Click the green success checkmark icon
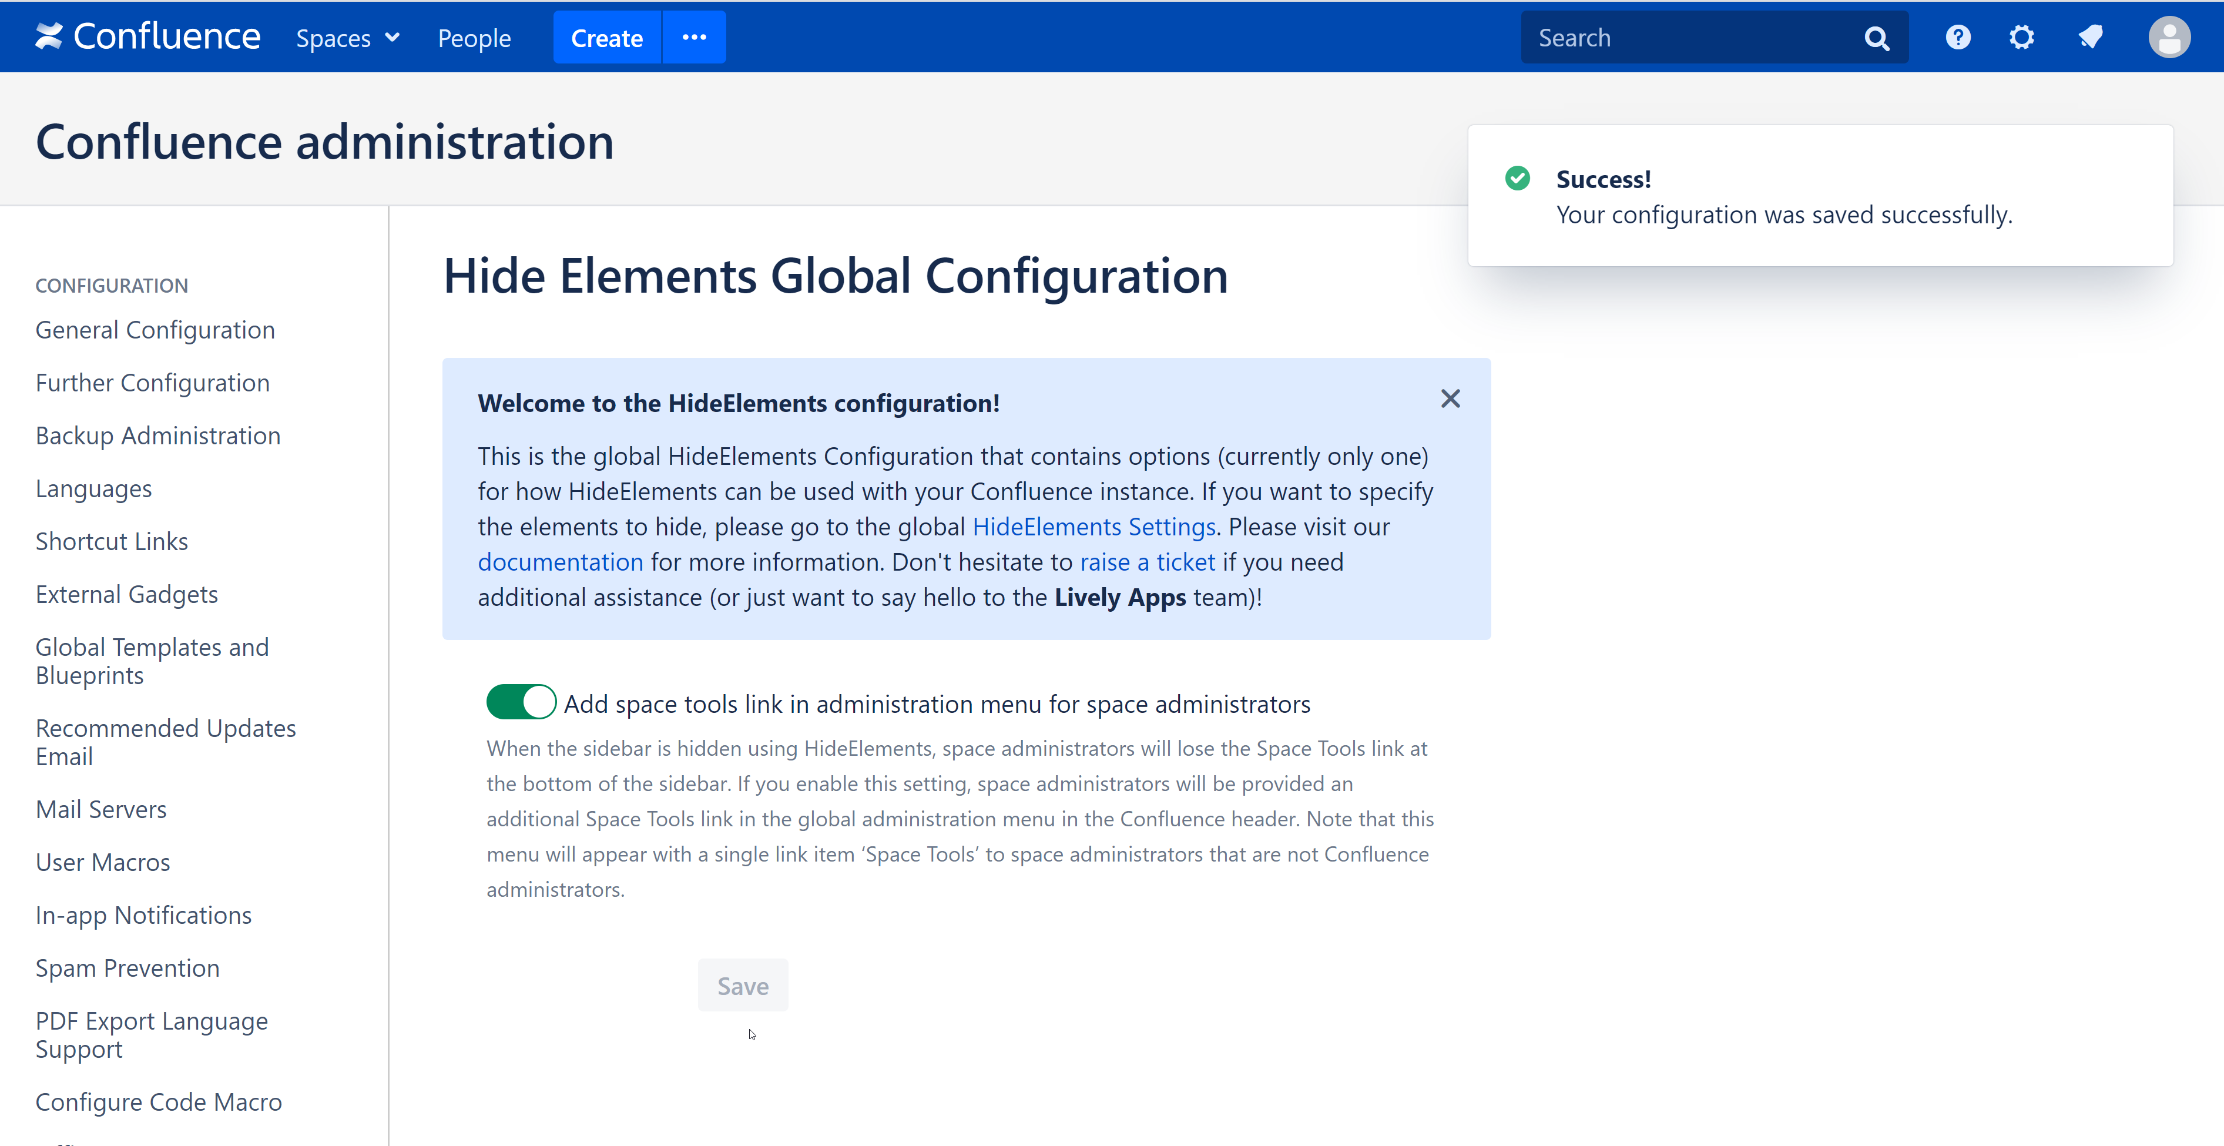 click(x=1517, y=178)
